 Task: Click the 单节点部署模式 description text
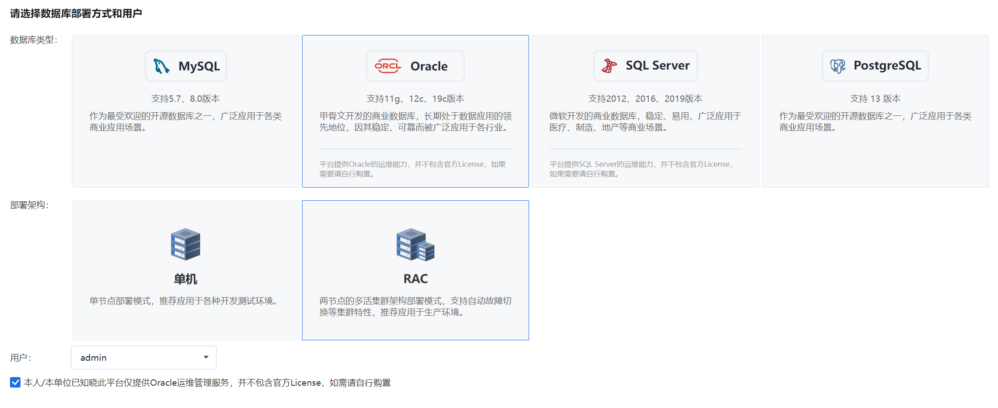click(x=185, y=301)
